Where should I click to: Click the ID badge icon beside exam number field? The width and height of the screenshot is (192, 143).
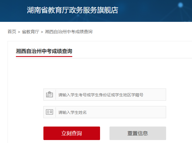(x=50, y=95)
